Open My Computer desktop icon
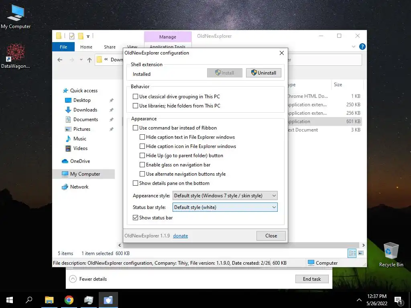This screenshot has width=411, height=308. pos(16,16)
